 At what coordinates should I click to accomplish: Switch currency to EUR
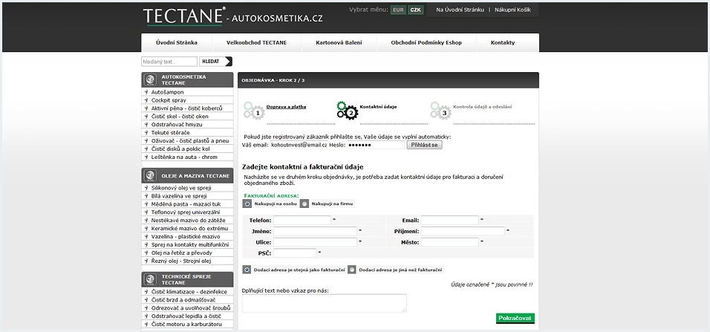point(398,10)
